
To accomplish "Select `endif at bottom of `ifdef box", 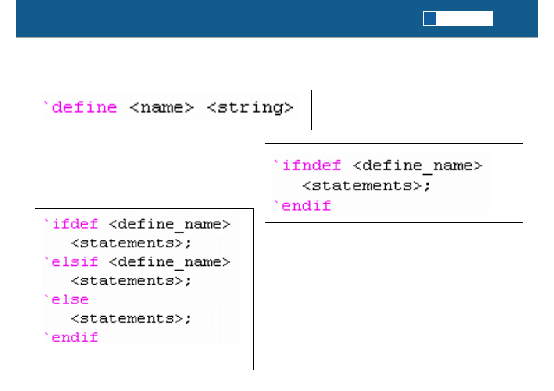I will click(71, 338).
